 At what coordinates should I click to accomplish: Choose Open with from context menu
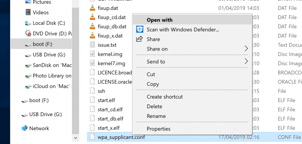(x=160, y=20)
